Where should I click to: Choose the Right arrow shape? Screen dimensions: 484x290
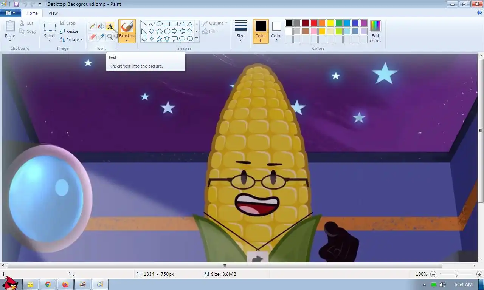(x=174, y=31)
